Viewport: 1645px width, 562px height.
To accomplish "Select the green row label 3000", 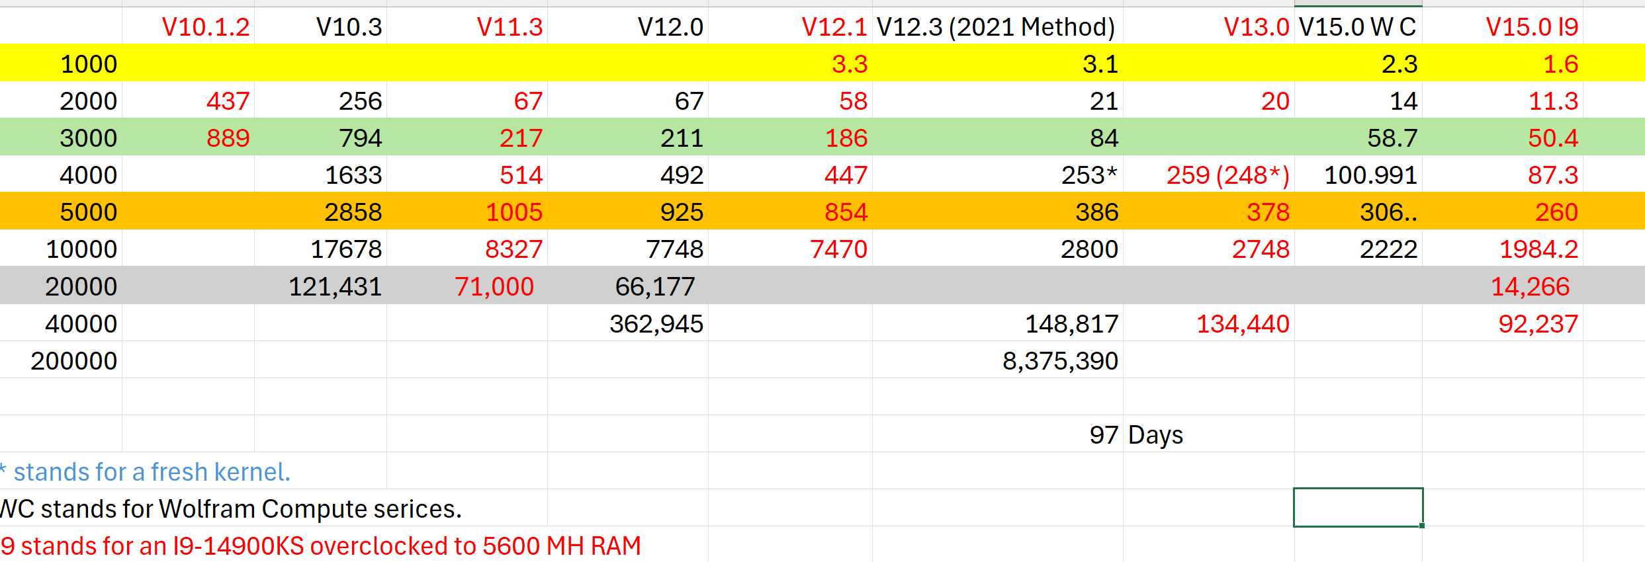I will tap(61, 138).
